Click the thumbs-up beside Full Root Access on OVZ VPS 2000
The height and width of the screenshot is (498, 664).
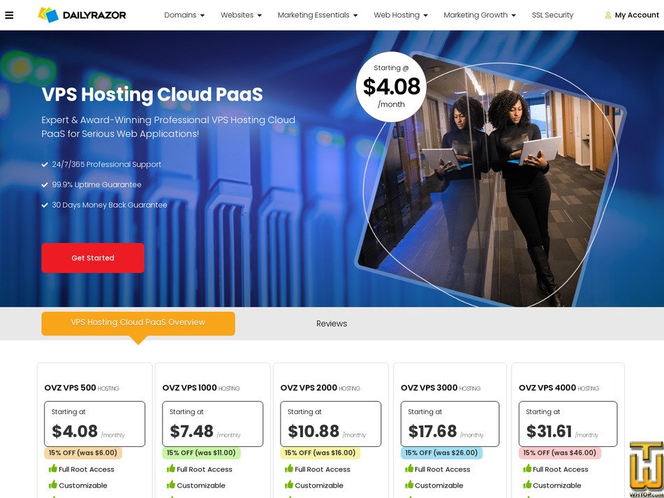[288, 469]
